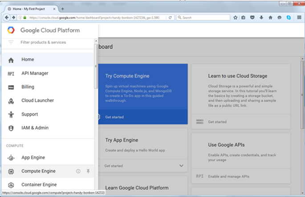Pin Compute Engine using the pin icon

coord(88,171)
